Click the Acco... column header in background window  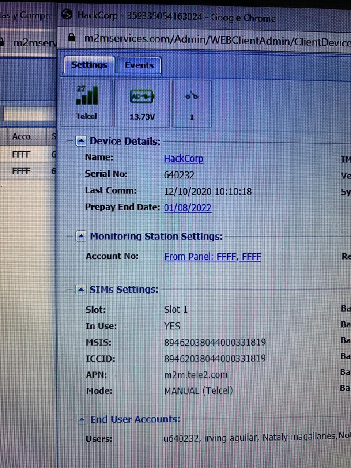(24, 137)
